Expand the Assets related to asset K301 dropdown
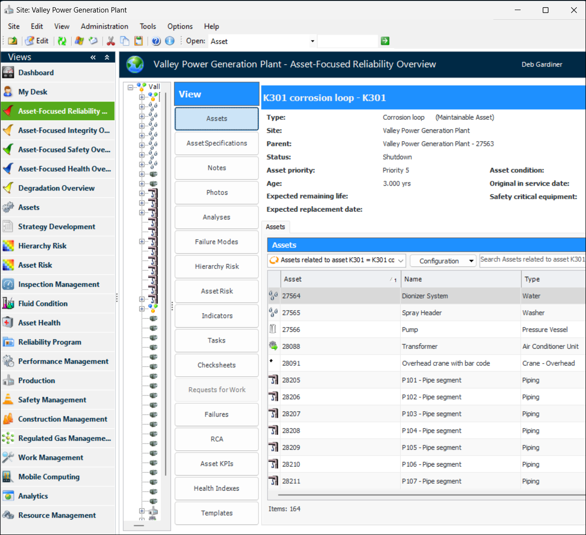 tap(401, 260)
